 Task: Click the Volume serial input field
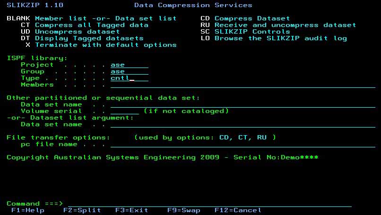124,111
